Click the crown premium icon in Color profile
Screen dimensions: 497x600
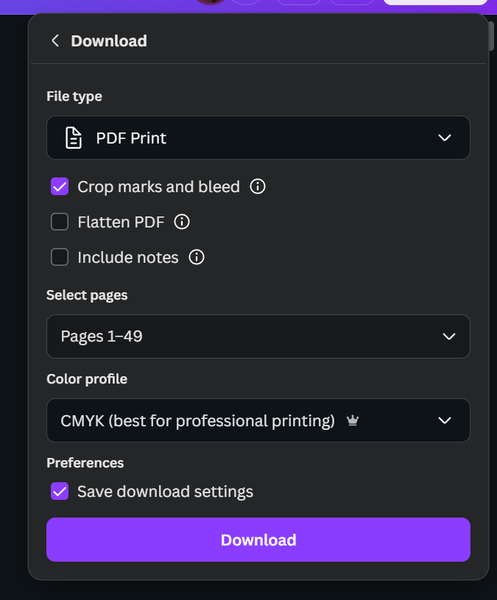click(x=353, y=421)
